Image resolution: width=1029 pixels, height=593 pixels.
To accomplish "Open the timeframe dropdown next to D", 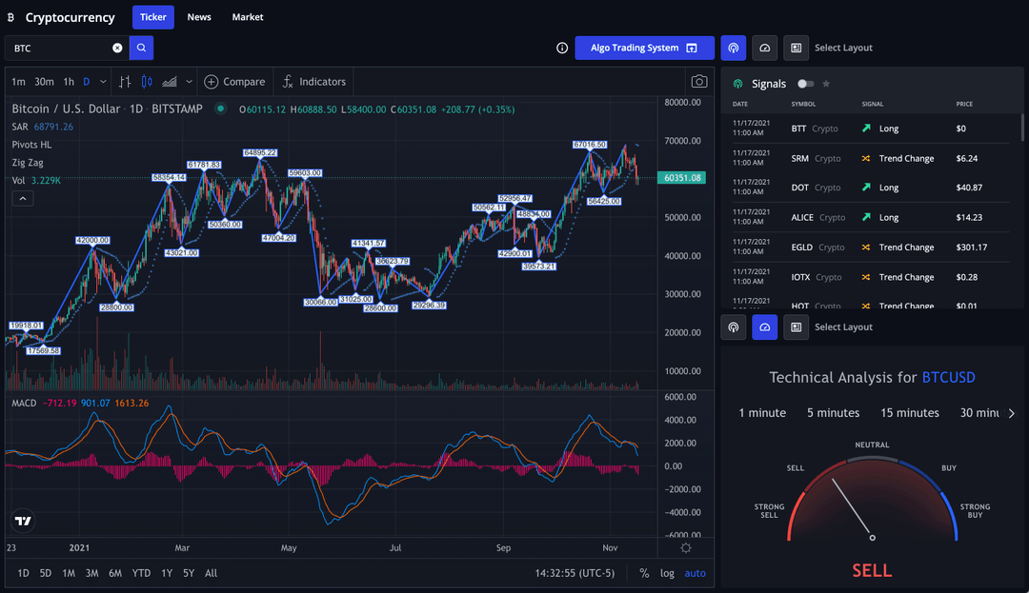I will [103, 82].
